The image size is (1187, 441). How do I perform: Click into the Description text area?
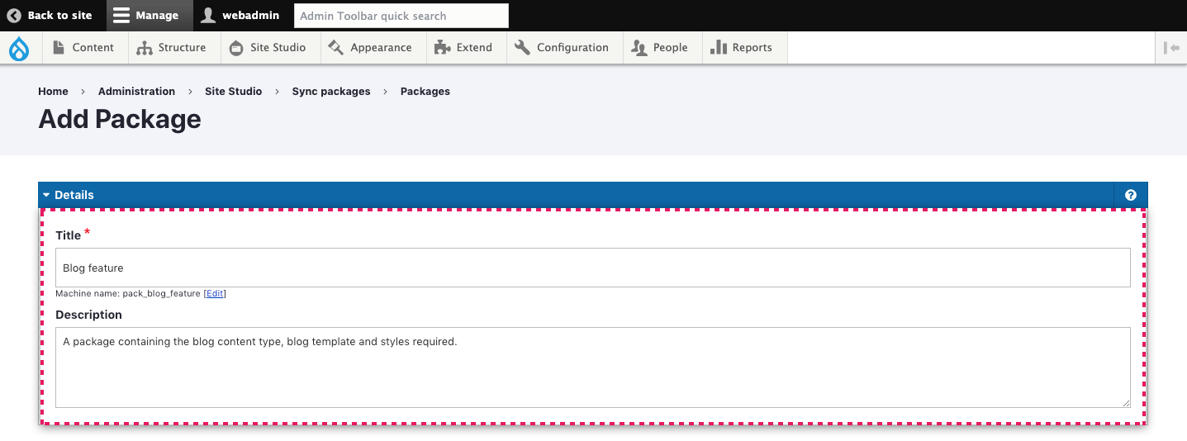(593, 367)
